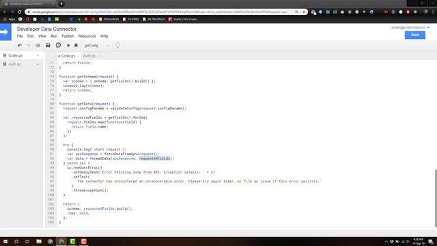
Task: Open the RESOURCES bookmarks folder
Action: click(x=109, y=19)
